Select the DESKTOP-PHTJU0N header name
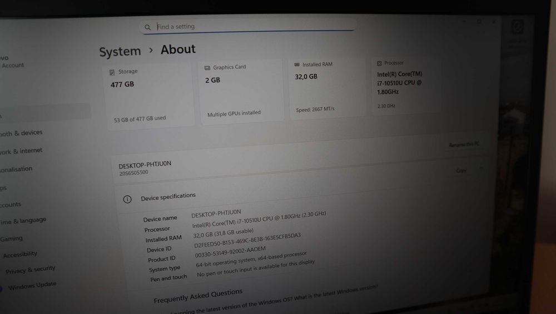Image resolution: width=556 pixels, height=314 pixels. click(145, 165)
